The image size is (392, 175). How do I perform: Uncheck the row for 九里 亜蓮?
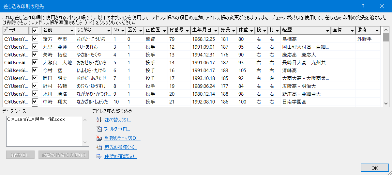(35, 47)
